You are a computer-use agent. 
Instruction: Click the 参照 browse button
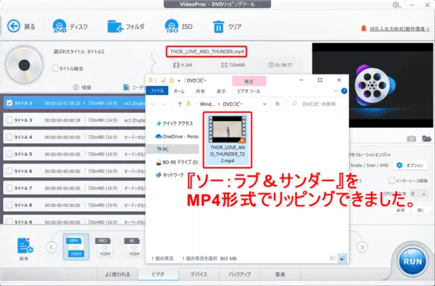[400, 211]
